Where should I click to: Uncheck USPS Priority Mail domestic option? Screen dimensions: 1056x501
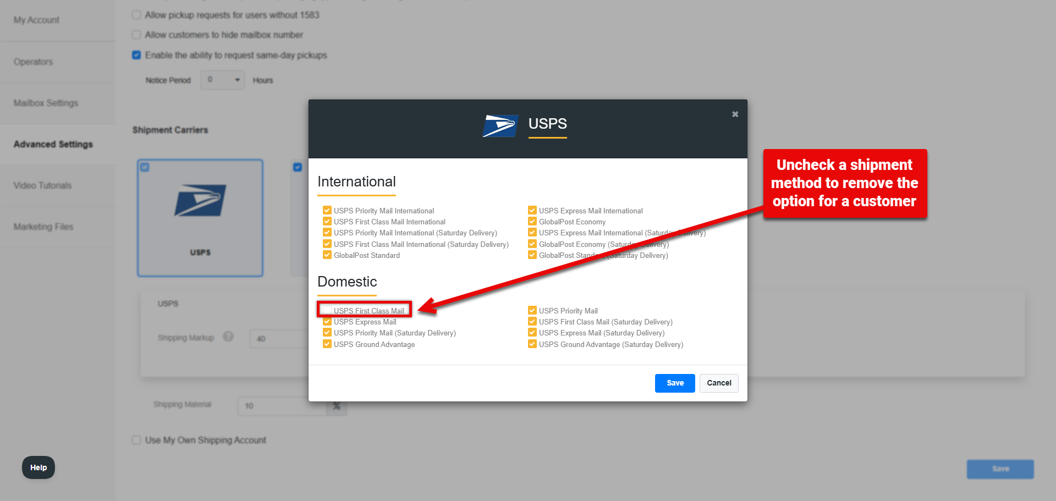[532, 310]
